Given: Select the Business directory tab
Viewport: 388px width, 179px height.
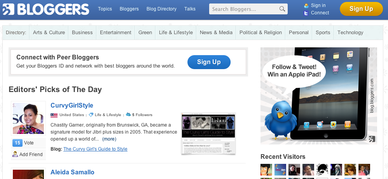Looking at the screenshot, I should pos(82,33).
